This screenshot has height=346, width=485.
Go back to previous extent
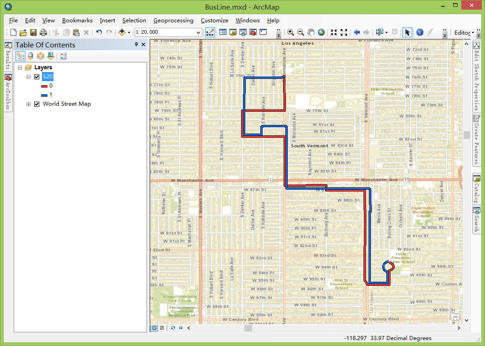(x=357, y=32)
